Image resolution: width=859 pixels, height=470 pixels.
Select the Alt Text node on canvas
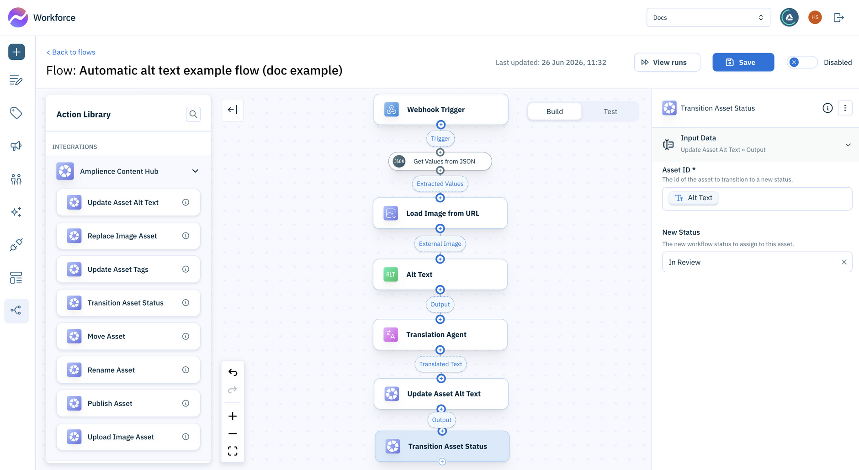click(x=440, y=275)
